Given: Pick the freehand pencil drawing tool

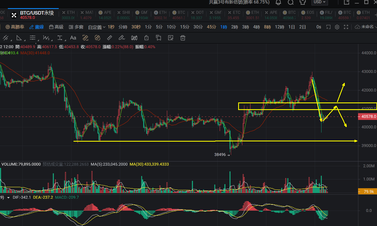Looking at the screenshot, I should click(122, 38).
